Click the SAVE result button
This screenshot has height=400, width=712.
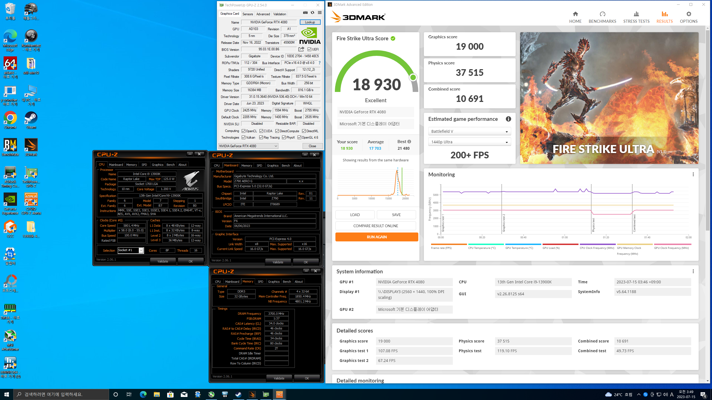(396, 215)
